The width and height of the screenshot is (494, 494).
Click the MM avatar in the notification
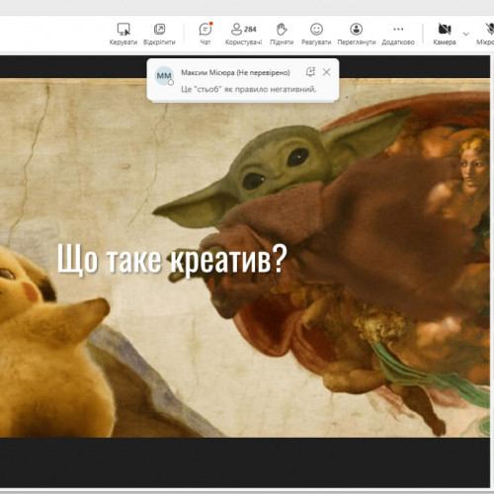tap(164, 76)
